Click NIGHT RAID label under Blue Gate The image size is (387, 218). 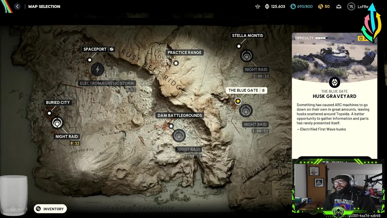[x=255, y=124]
